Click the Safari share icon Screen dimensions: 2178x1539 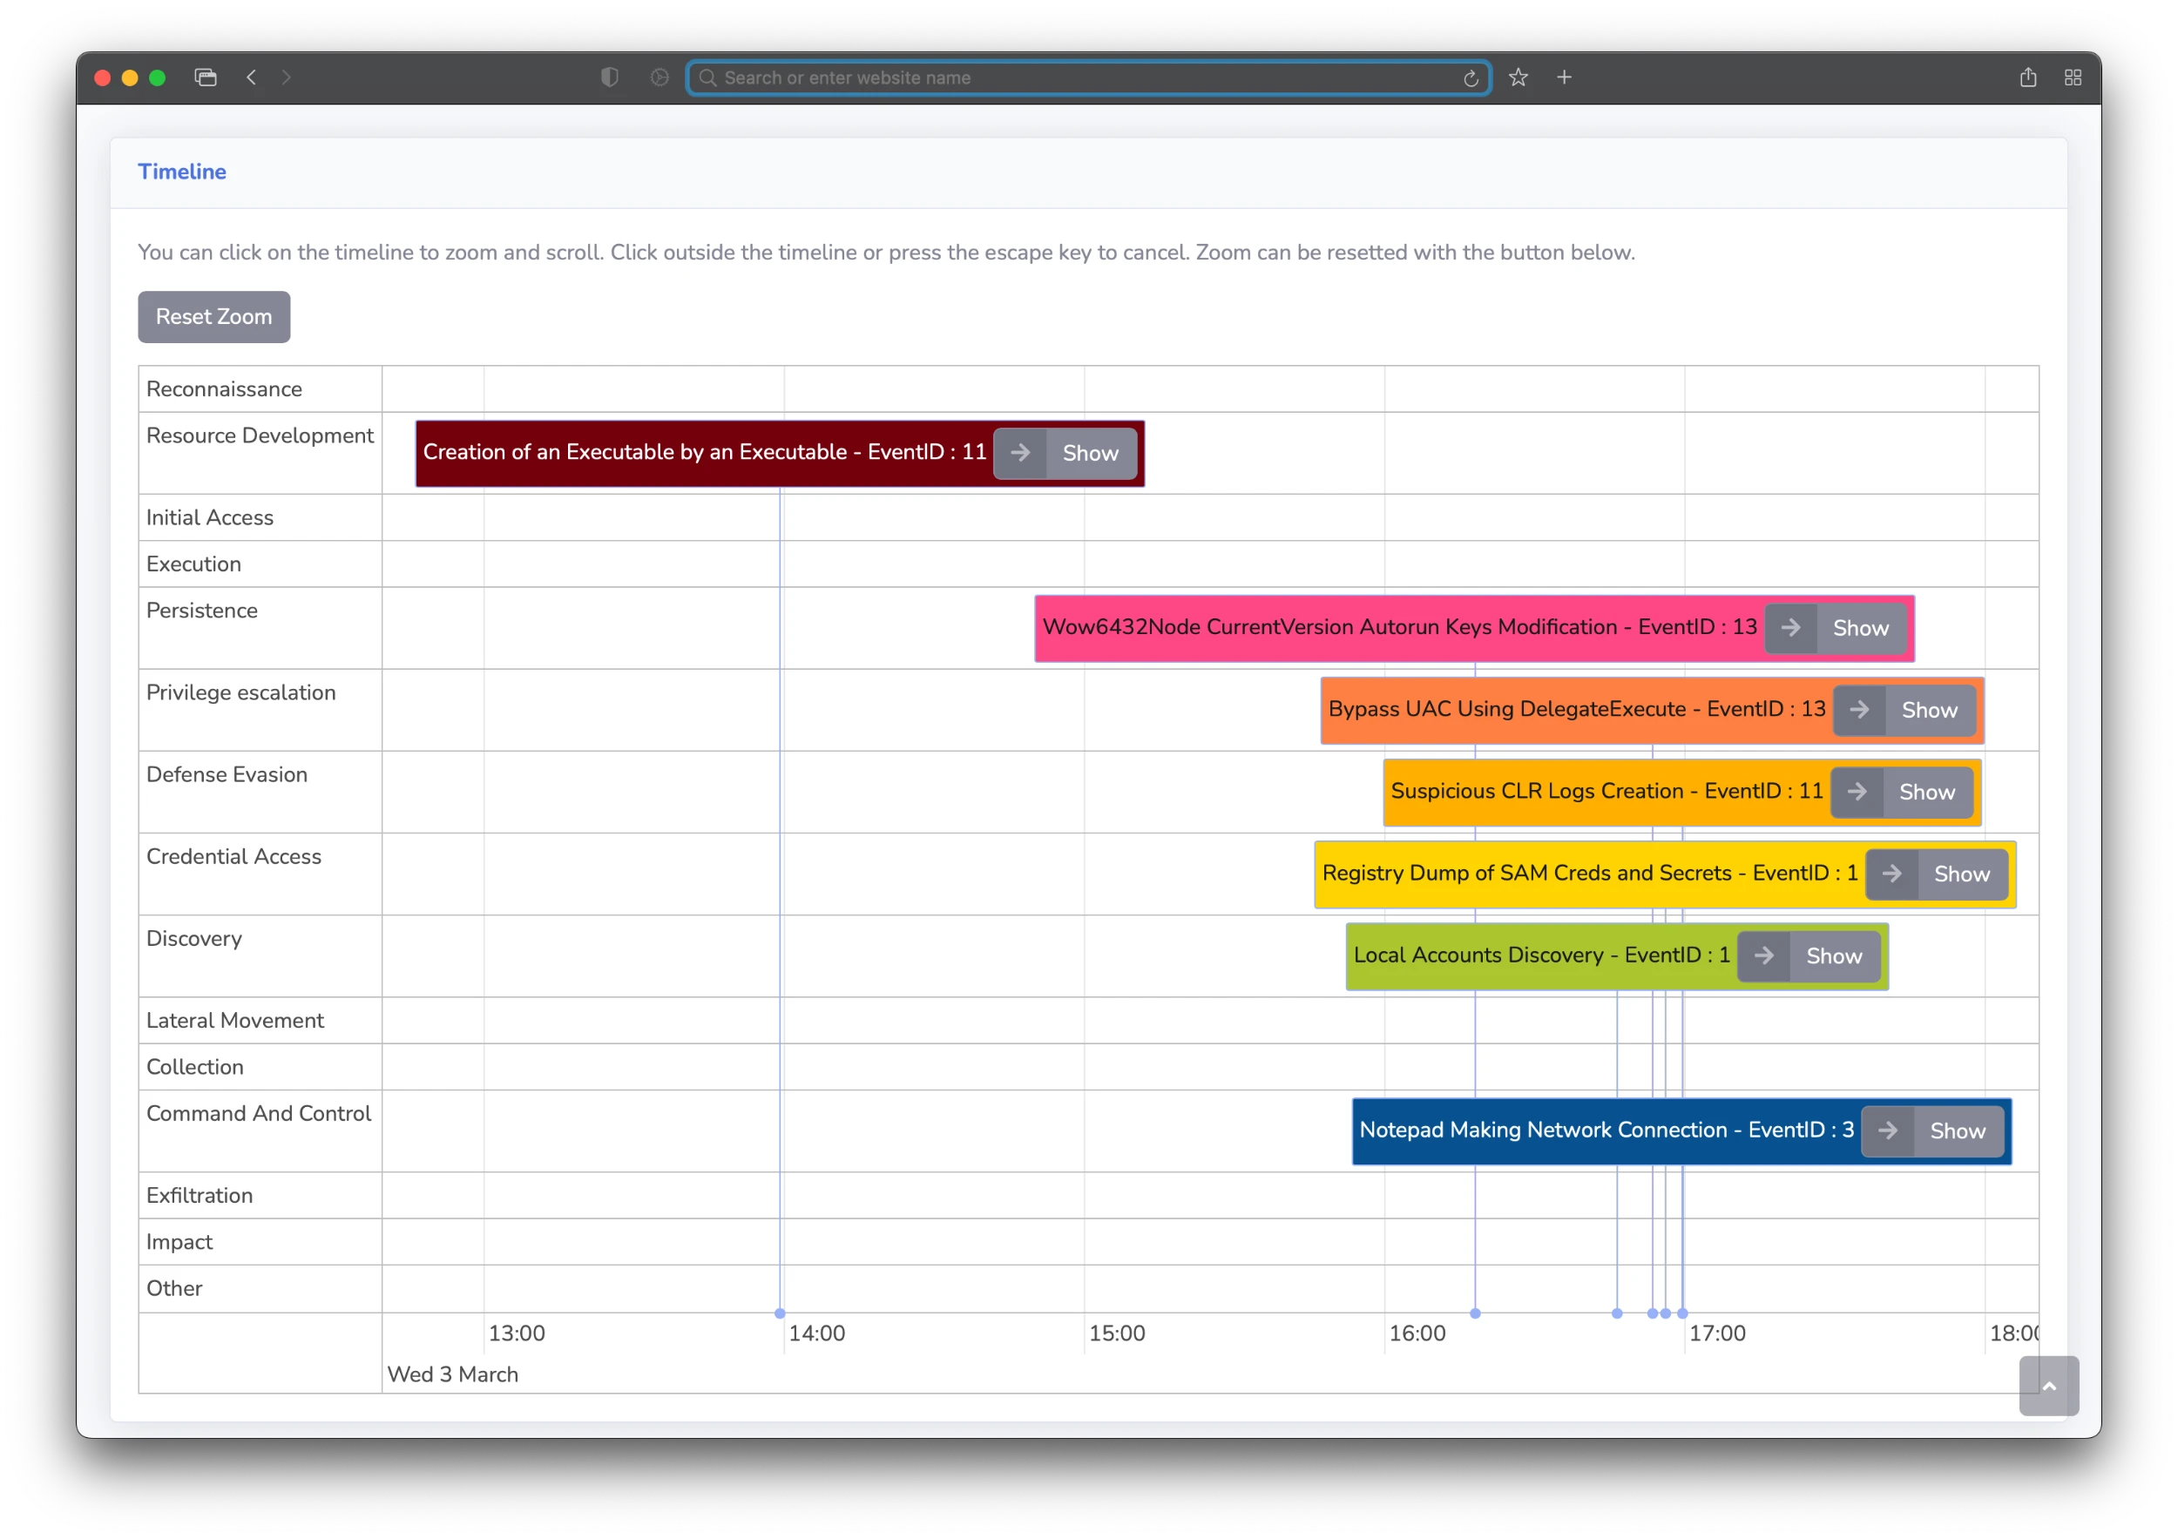tap(2028, 78)
